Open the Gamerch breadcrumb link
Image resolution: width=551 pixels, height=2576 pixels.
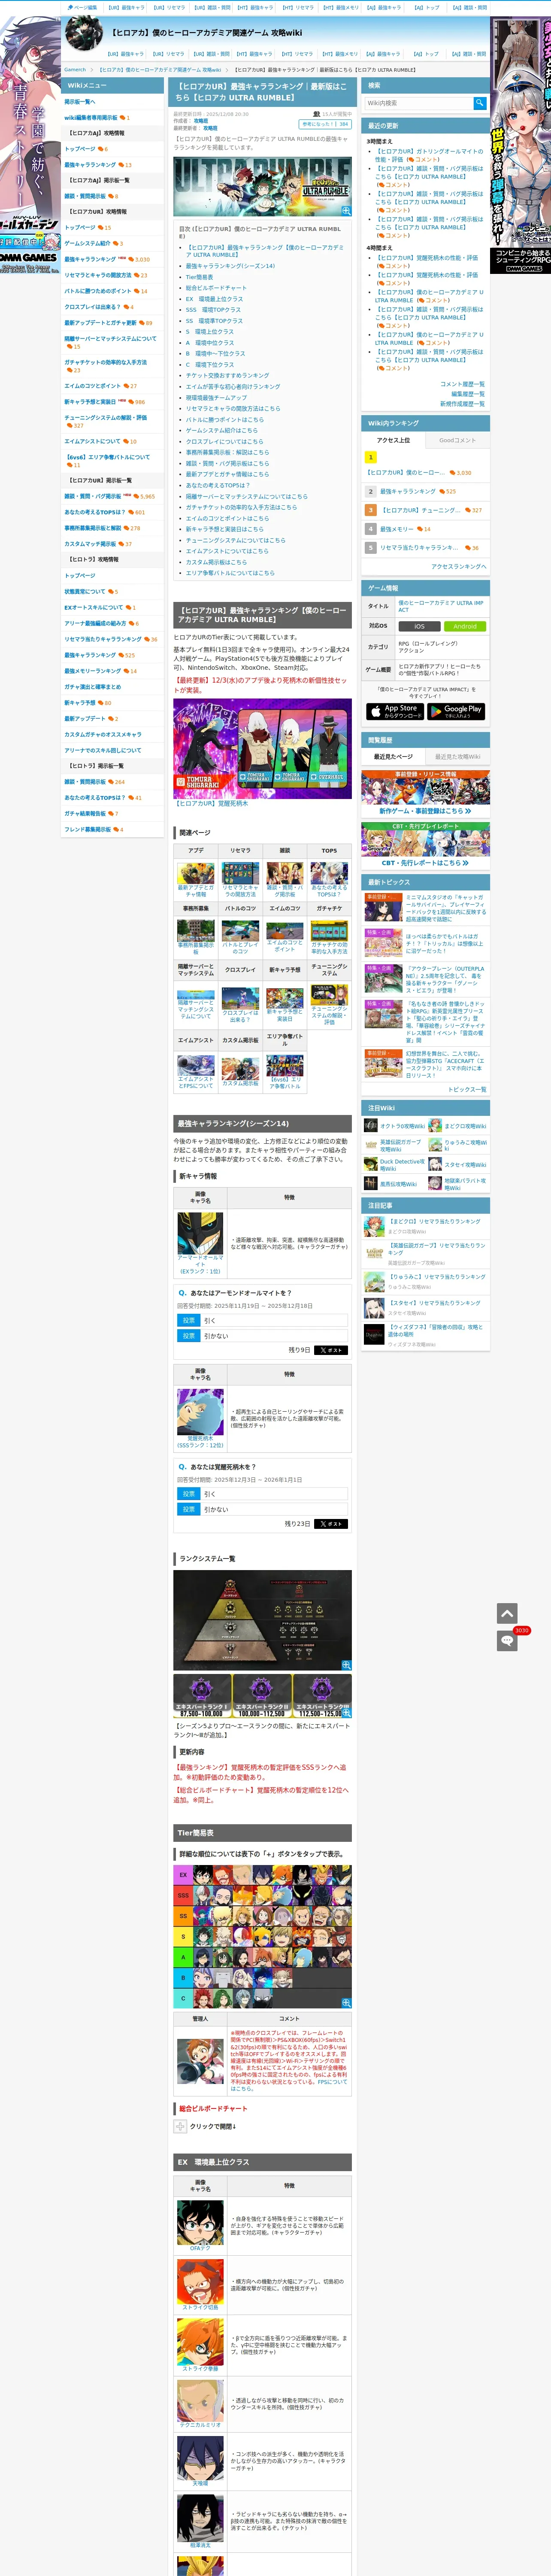pos(75,70)
